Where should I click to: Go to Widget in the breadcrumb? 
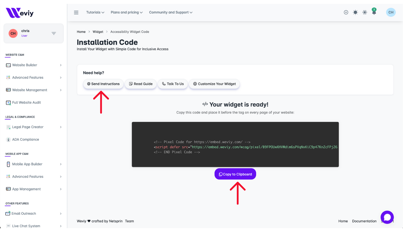(98, 32)
